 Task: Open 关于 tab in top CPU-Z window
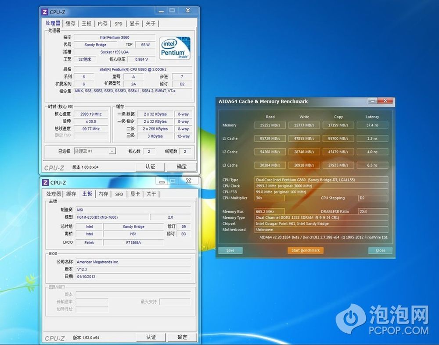tap(150, 24)
